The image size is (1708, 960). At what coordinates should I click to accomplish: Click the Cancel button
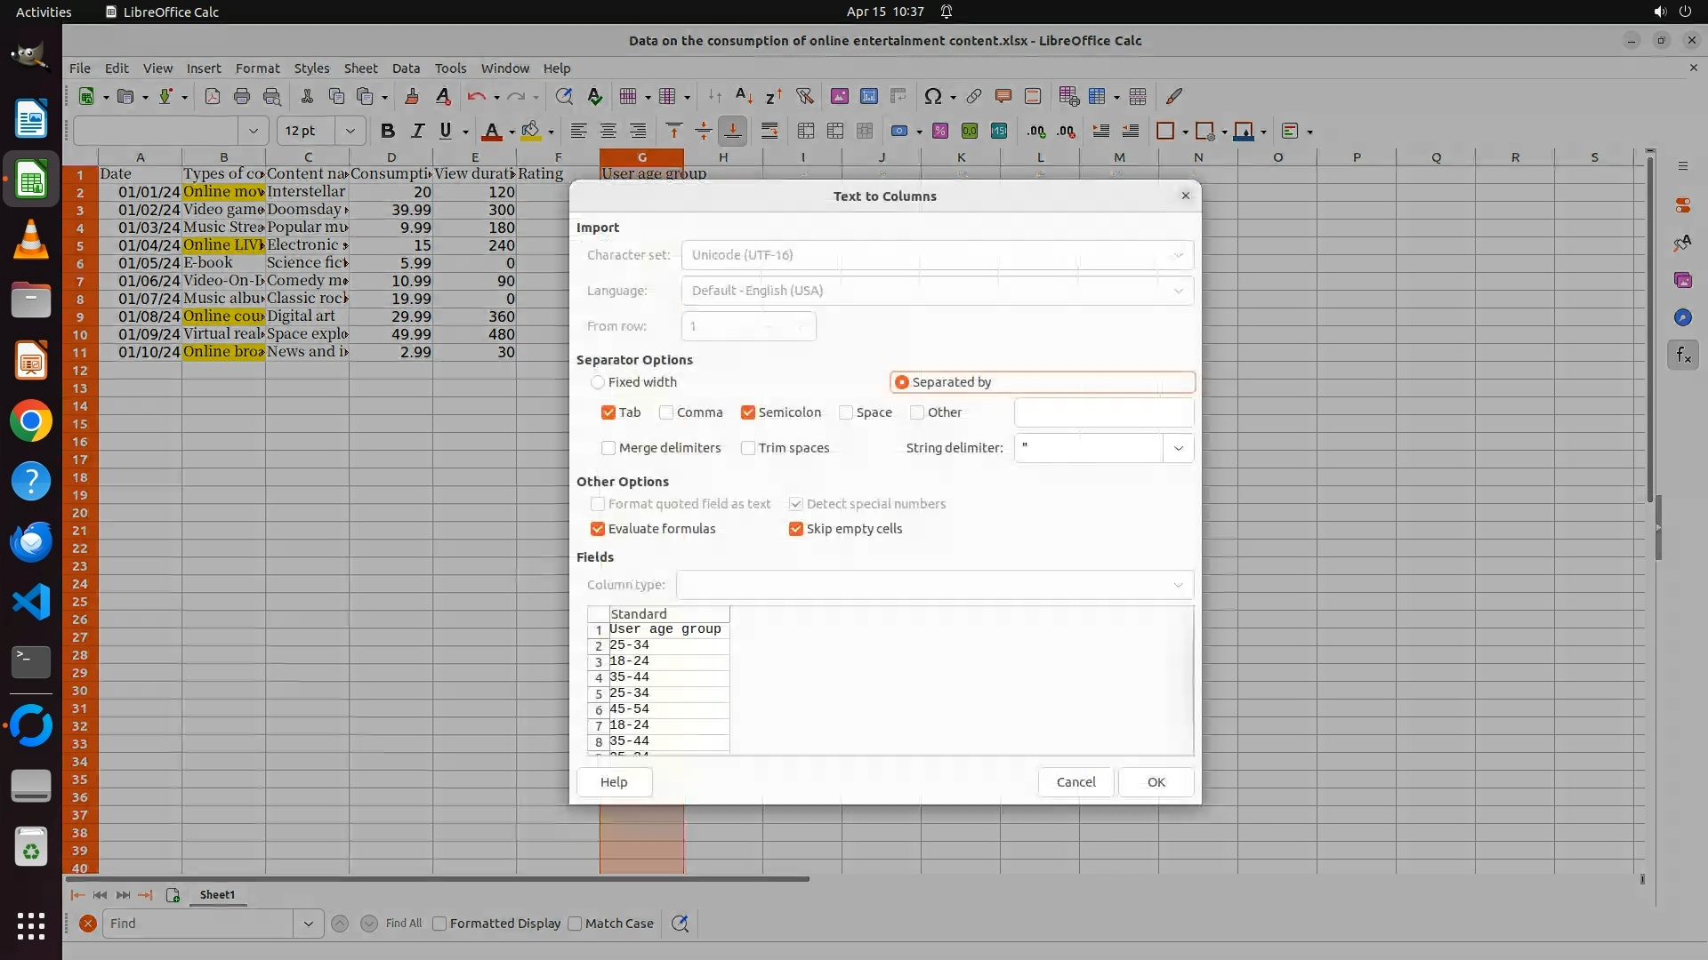pyautogui.click(x=1076, y=782)
